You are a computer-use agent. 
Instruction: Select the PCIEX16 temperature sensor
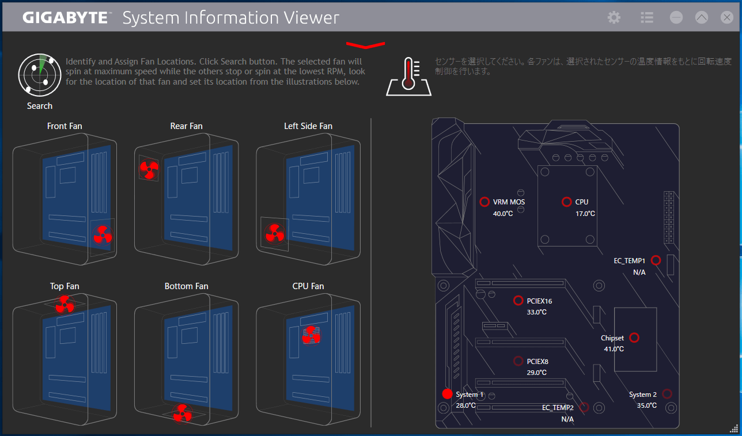518,301
